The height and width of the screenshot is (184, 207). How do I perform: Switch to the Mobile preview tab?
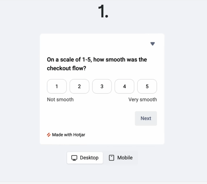pyautogui.click(x=121, y=158)
